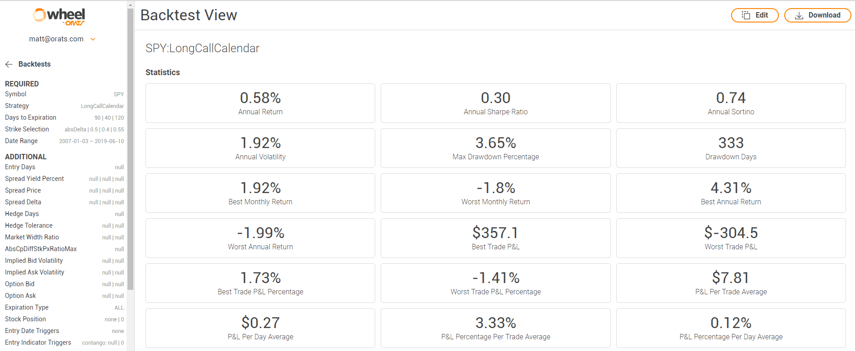Click the Best Trade P&L card
The width and height of the screenshot is (855, 351).
(x=496, y=238)
